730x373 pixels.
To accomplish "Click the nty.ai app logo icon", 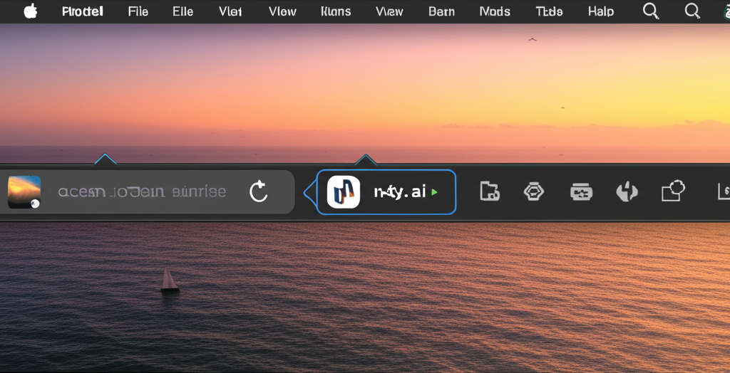I will click(343, 192).
